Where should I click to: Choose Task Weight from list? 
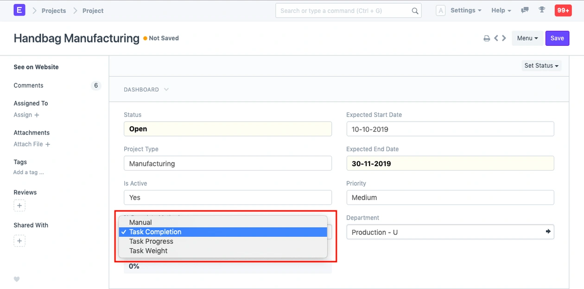[148, 251]
